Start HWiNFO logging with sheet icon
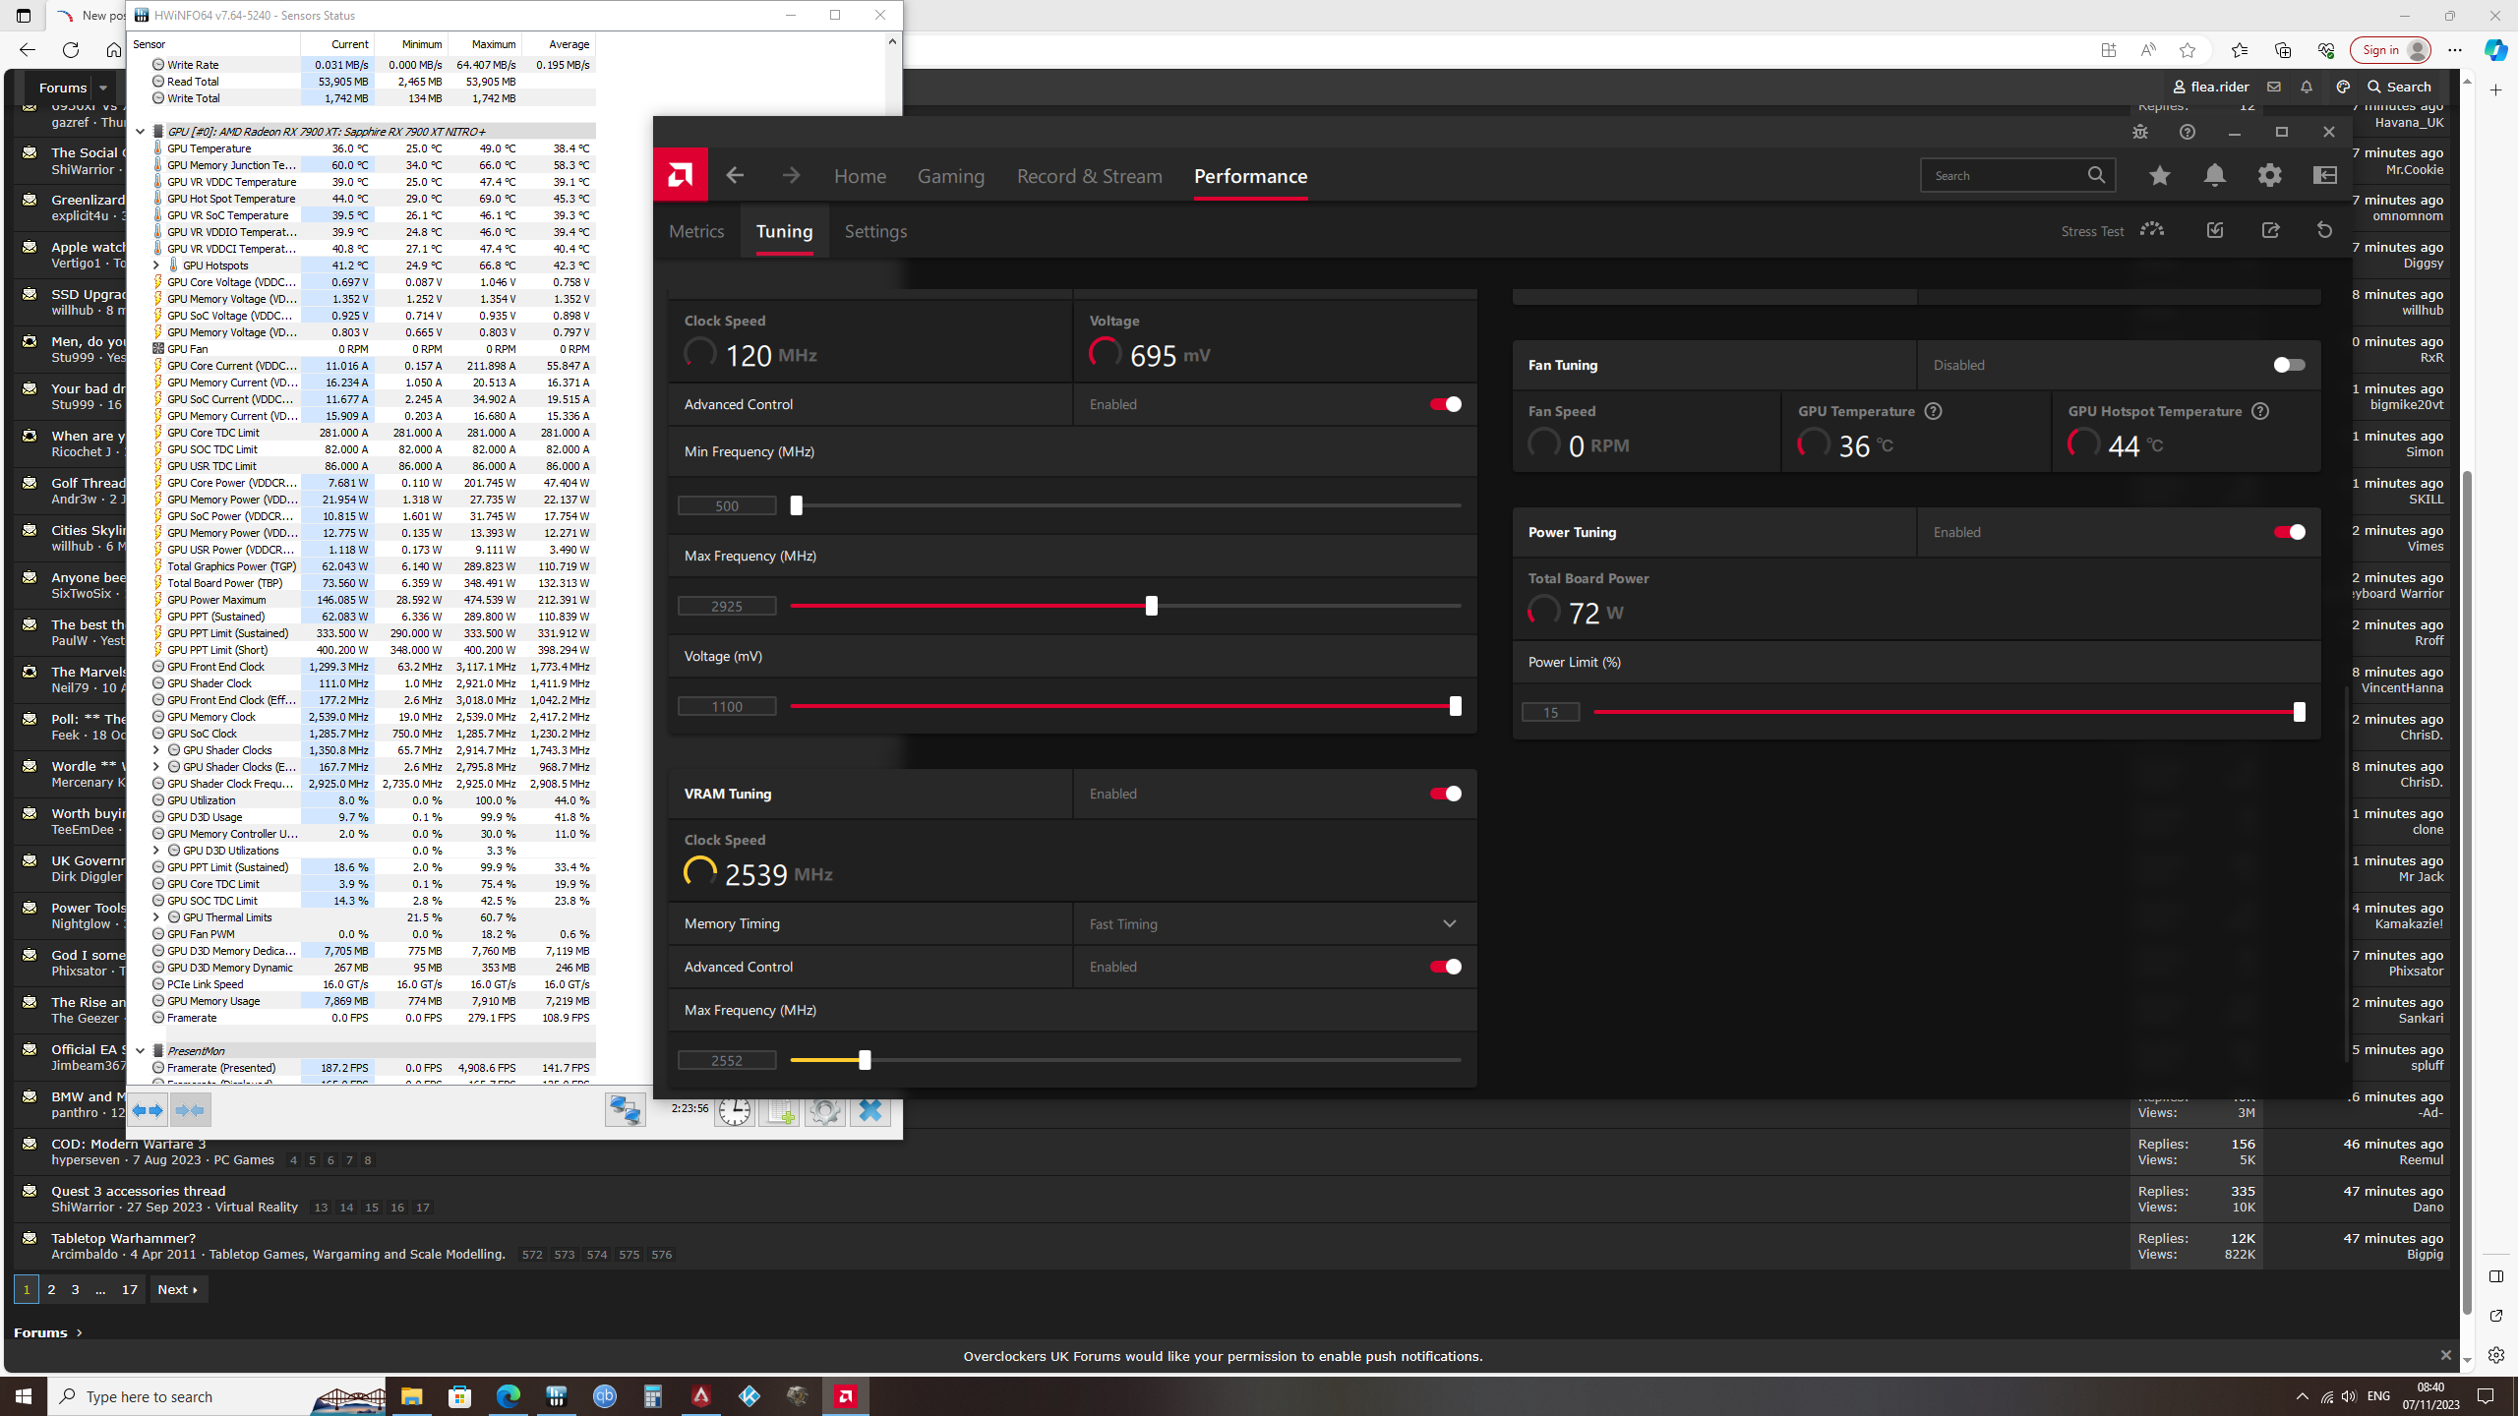Image resolution: width=2518 pixels, height=1416 pixels. pyautogui.click(x=778, y=1111)
